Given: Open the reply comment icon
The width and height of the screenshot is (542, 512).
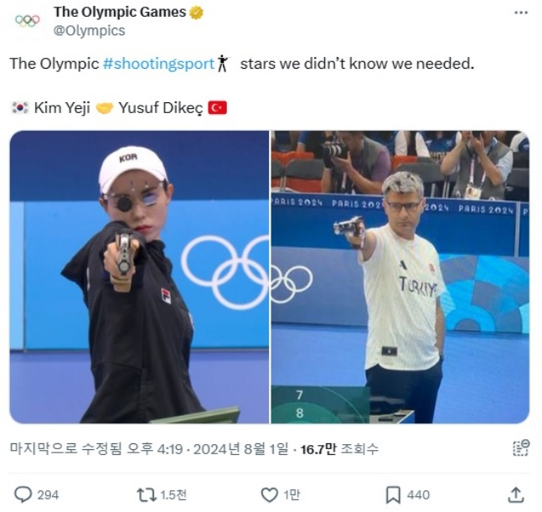Looking at the screenshot, I should pos(23,494).
